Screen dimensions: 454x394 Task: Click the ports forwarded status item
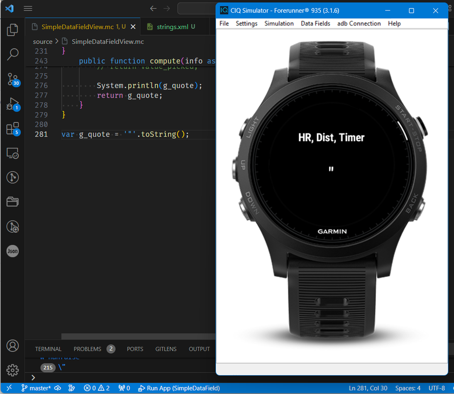[124, 388]
